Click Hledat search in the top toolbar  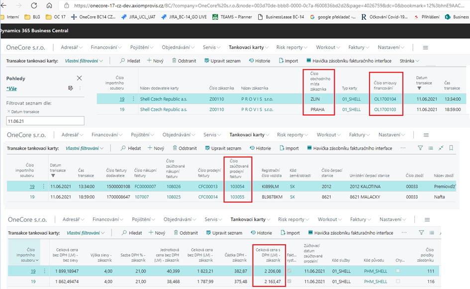click(x=131, y=61)
